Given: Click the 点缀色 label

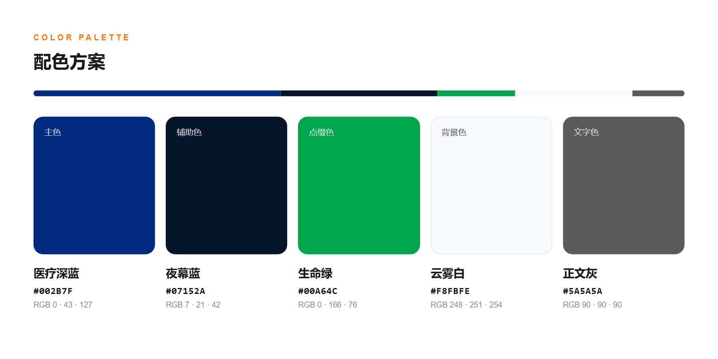Looking at the screenshot, I should click(x=322, y=132).
